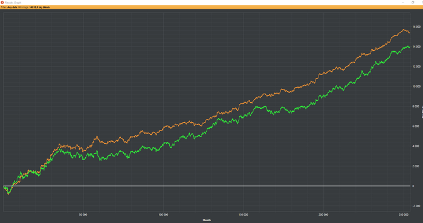The image size is (423, 223).
Task: Click the 'Hands' x-axis title
Action: tap(207, 220)
